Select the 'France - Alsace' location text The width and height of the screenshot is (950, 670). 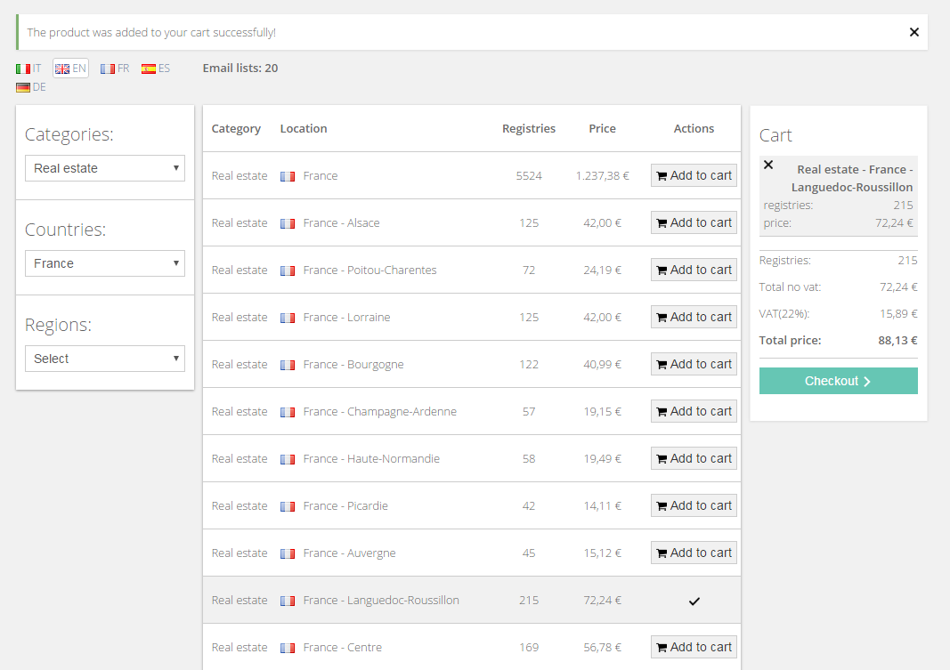click(x=341, y=222)
